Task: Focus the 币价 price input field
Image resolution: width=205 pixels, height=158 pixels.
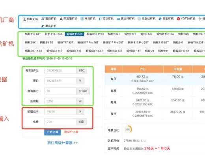Action: tap(60, 81)
